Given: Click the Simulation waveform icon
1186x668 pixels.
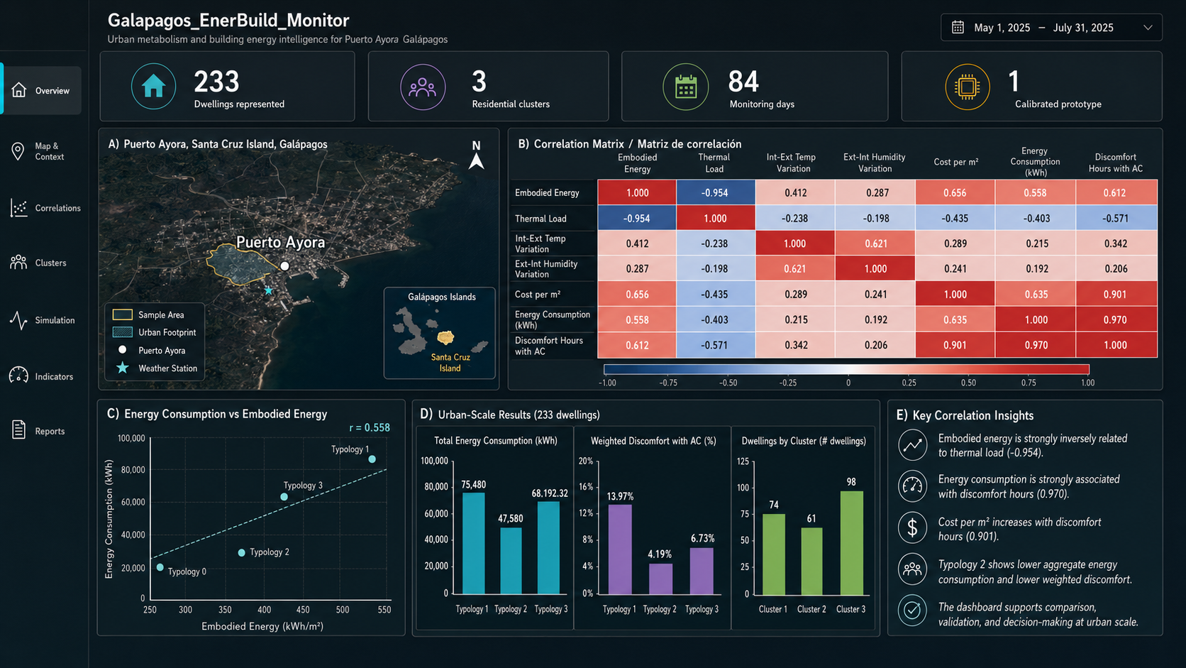Looking at the screenshot, I should coord(19,320).
